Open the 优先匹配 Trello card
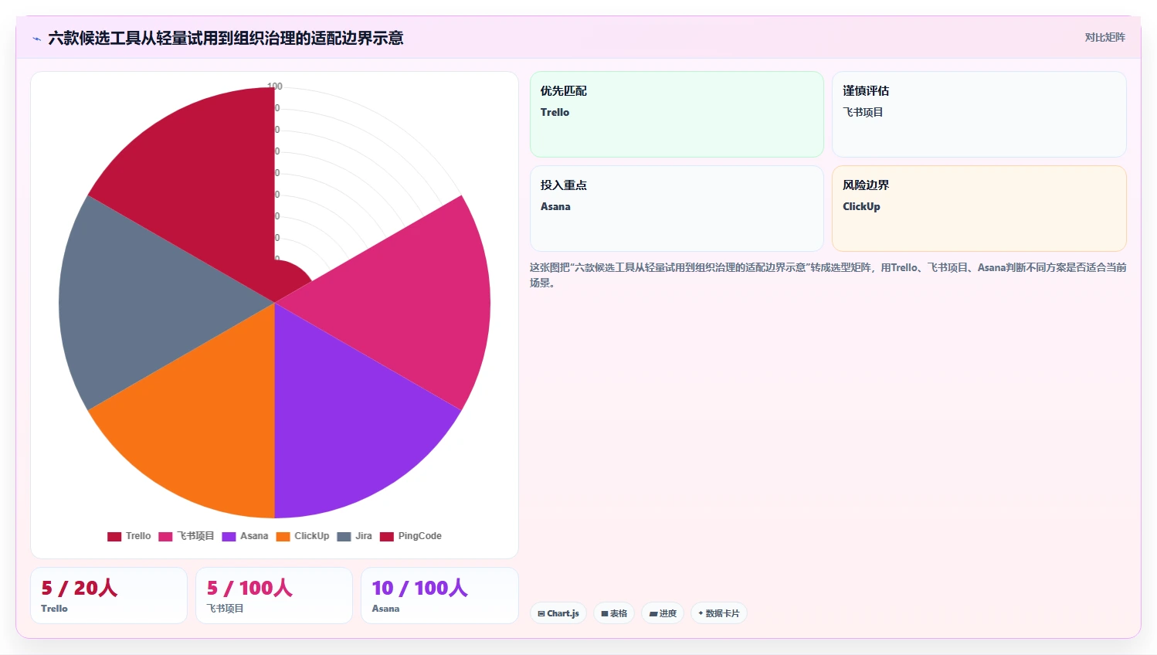1157x655 pixels. [x=677, y=114]
